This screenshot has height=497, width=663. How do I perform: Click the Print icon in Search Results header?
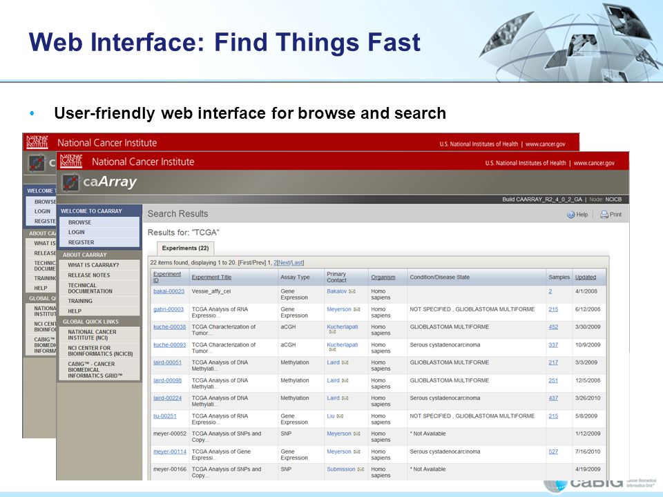[x=604, y=215]
